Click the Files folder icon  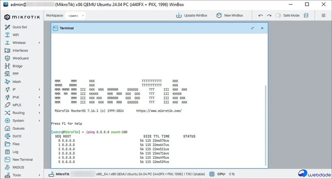point(7,144)
